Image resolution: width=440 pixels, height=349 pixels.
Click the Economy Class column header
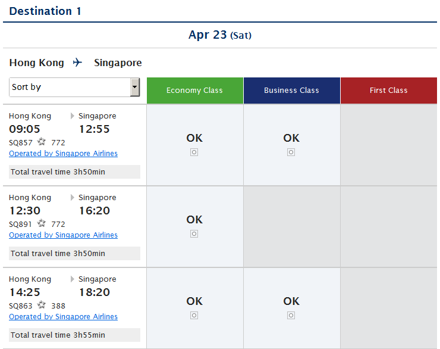194,91
